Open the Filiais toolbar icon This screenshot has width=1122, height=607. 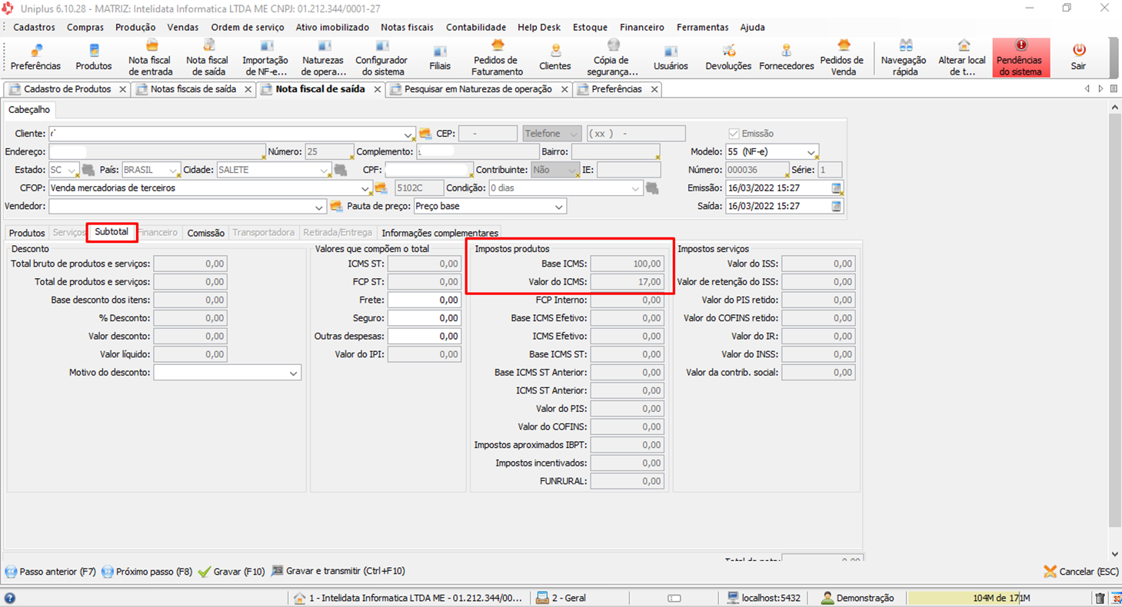[440, 58]
